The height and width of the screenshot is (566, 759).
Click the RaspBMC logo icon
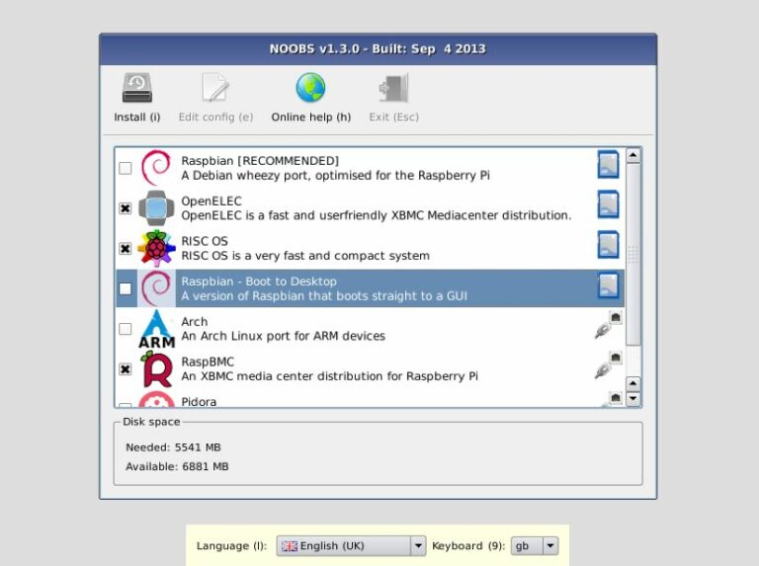pos(156,368)
